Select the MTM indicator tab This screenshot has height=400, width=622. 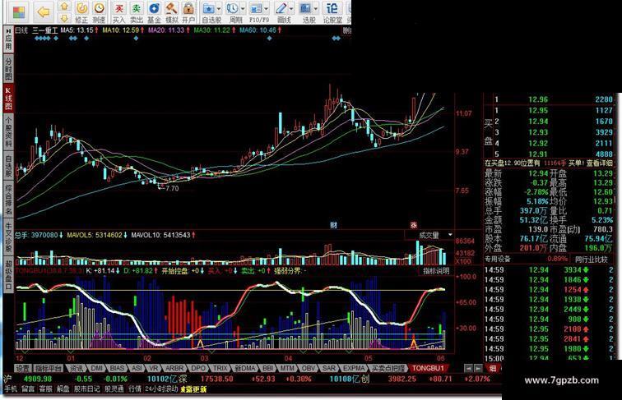pos(288,368)
